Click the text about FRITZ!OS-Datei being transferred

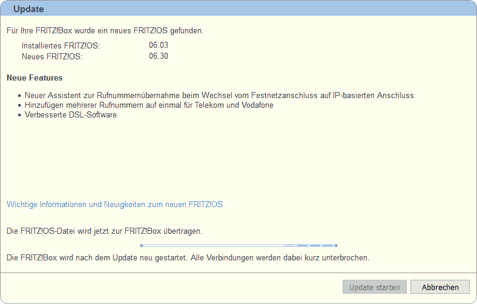point(104,231)
